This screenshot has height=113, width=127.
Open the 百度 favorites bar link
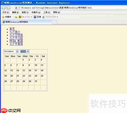37,17
